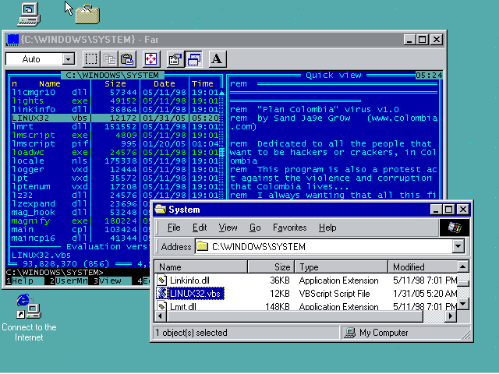Click the horizontal scrollbar track in System window
Image resolution: width=499 pixels, height=374 pixels.
(x=434, y=316)
